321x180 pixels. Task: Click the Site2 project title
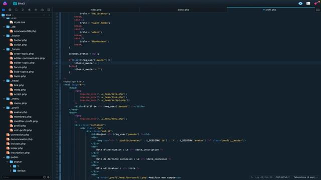pyautogui.click(x=21, y=3)
